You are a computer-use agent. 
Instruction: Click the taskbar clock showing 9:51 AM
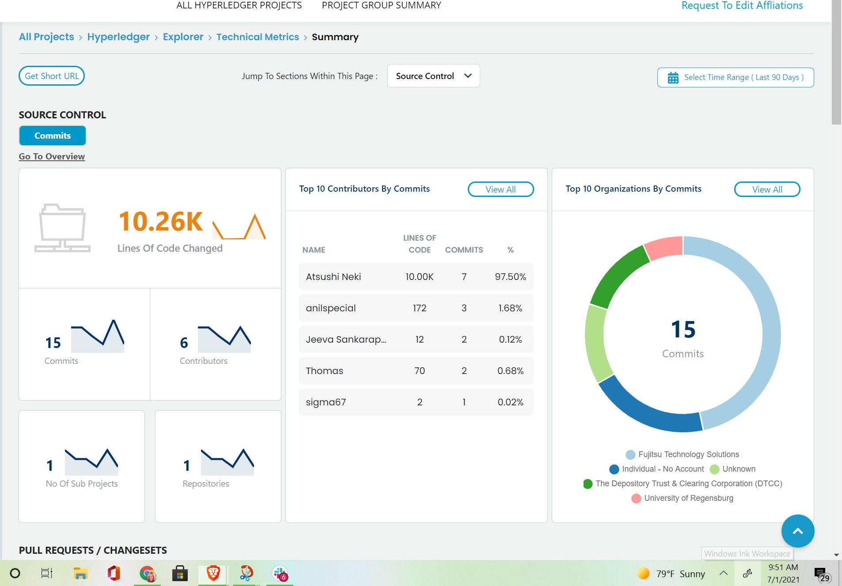click(x=783, y=573)
